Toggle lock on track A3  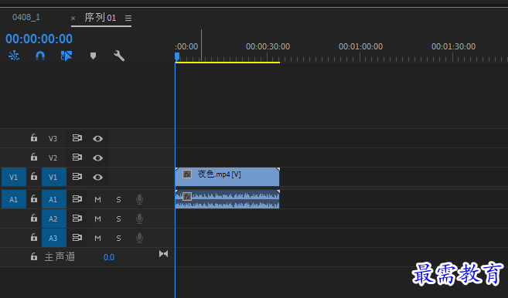pos(34,238)
